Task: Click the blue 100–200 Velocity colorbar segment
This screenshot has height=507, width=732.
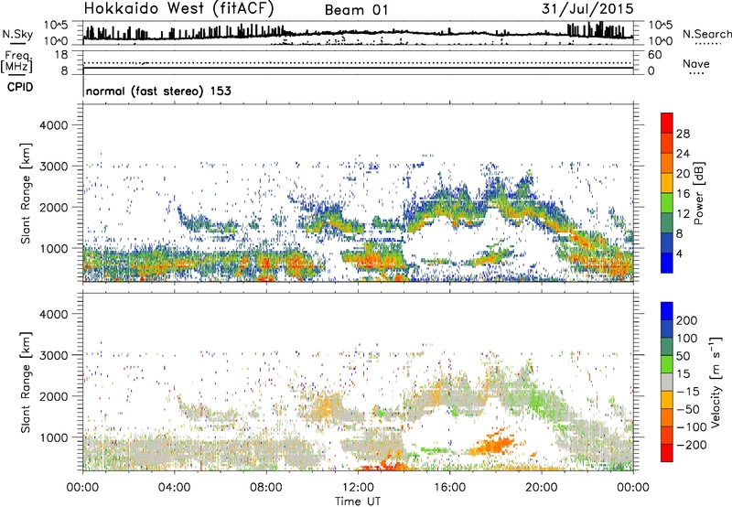Action: [x=667, y=329]
